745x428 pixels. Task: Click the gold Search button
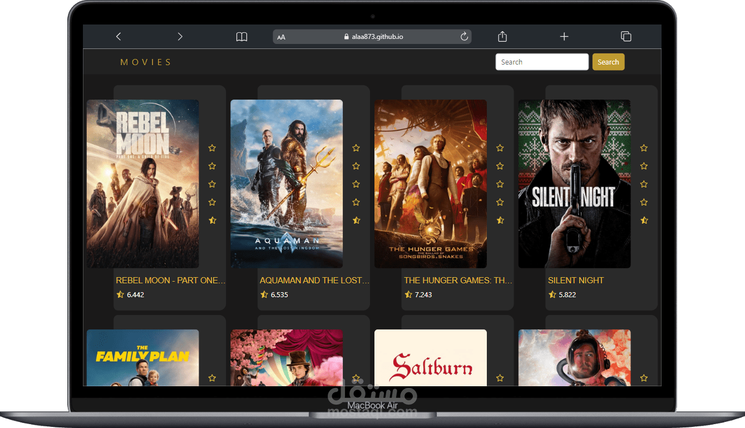coord(608,62)
